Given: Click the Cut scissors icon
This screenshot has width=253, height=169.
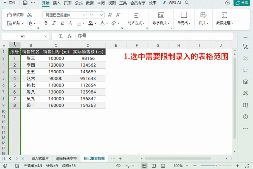Looking at the screenshot, I should [x=29, y=15].
